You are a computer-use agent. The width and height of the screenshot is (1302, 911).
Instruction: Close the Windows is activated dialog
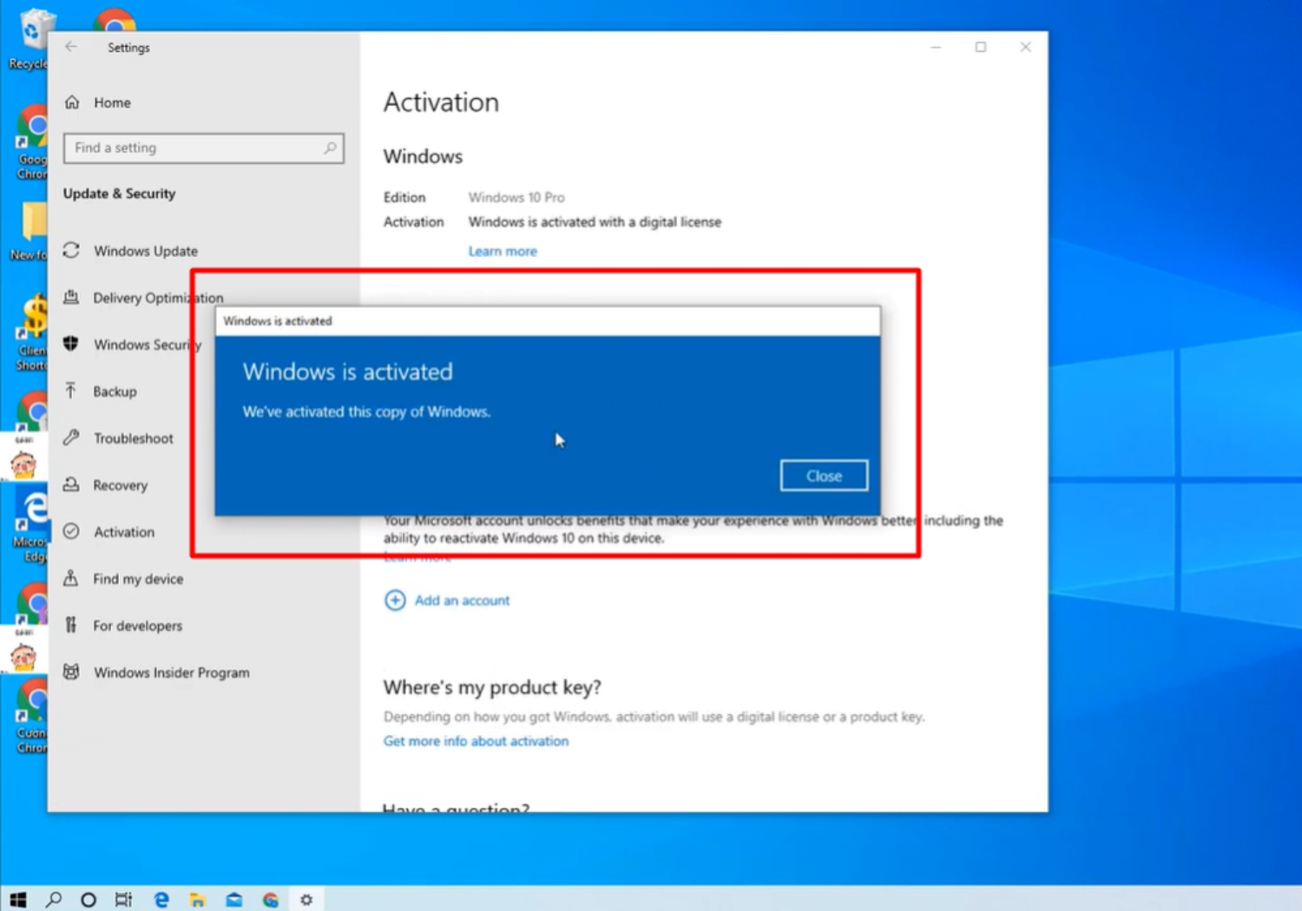pos(823,475)
